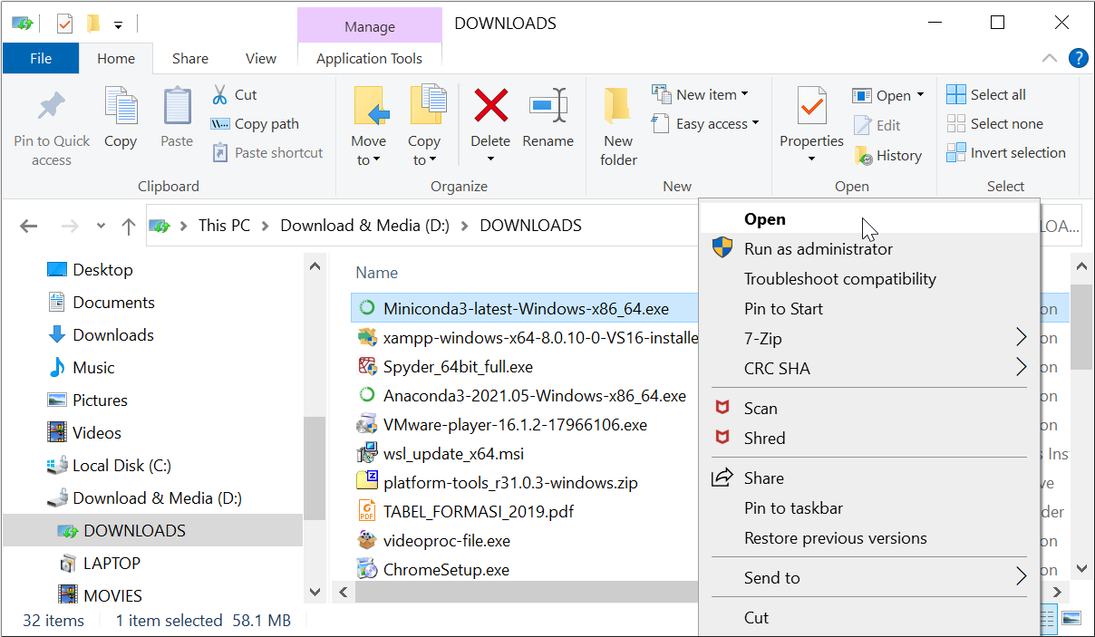Switch to the View tab
Screen dimensions: 1095x637
tap(261, 58)
